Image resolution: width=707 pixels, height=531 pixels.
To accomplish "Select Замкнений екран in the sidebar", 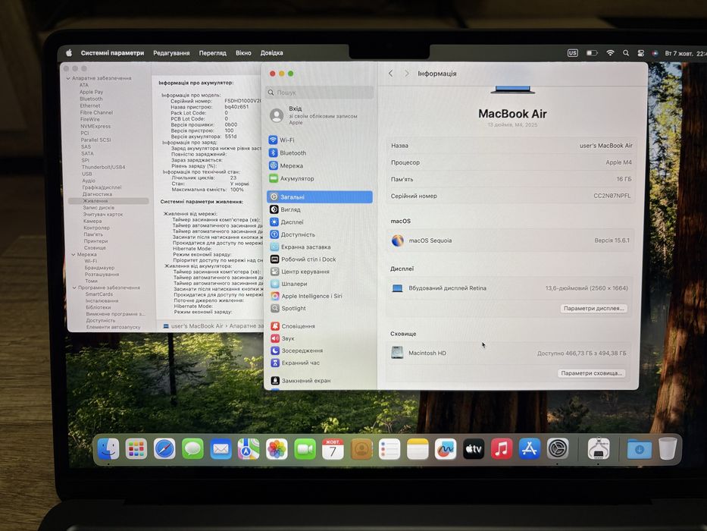I will coord(319,381).
